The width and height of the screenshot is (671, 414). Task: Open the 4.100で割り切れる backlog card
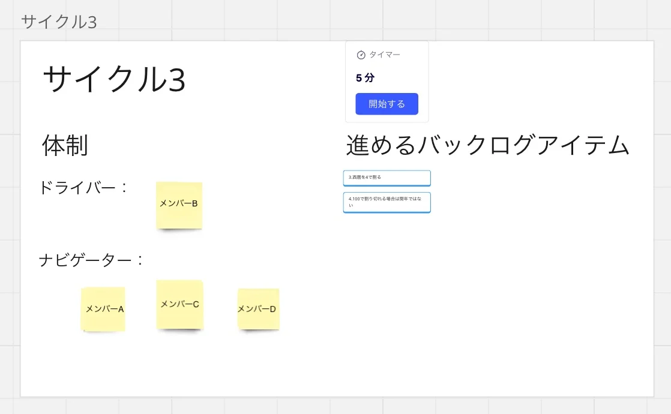pos(387,202)
